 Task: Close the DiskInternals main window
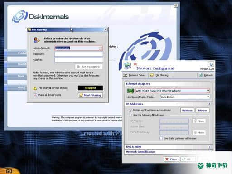(176, 5)
